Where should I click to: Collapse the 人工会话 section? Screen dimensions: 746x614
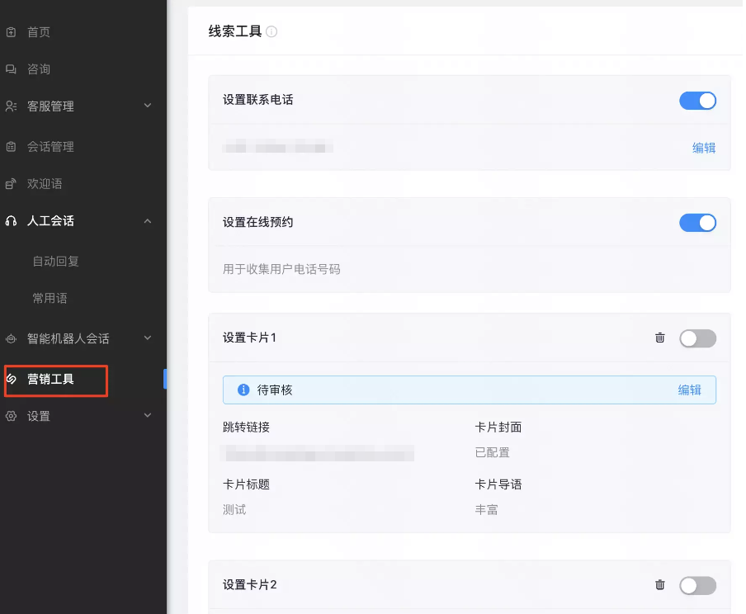[148, 220]
